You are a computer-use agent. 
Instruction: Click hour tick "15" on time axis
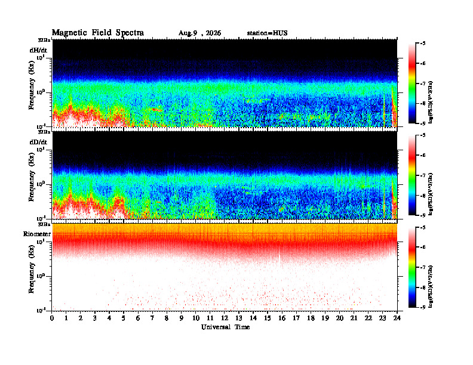(268, 318)
